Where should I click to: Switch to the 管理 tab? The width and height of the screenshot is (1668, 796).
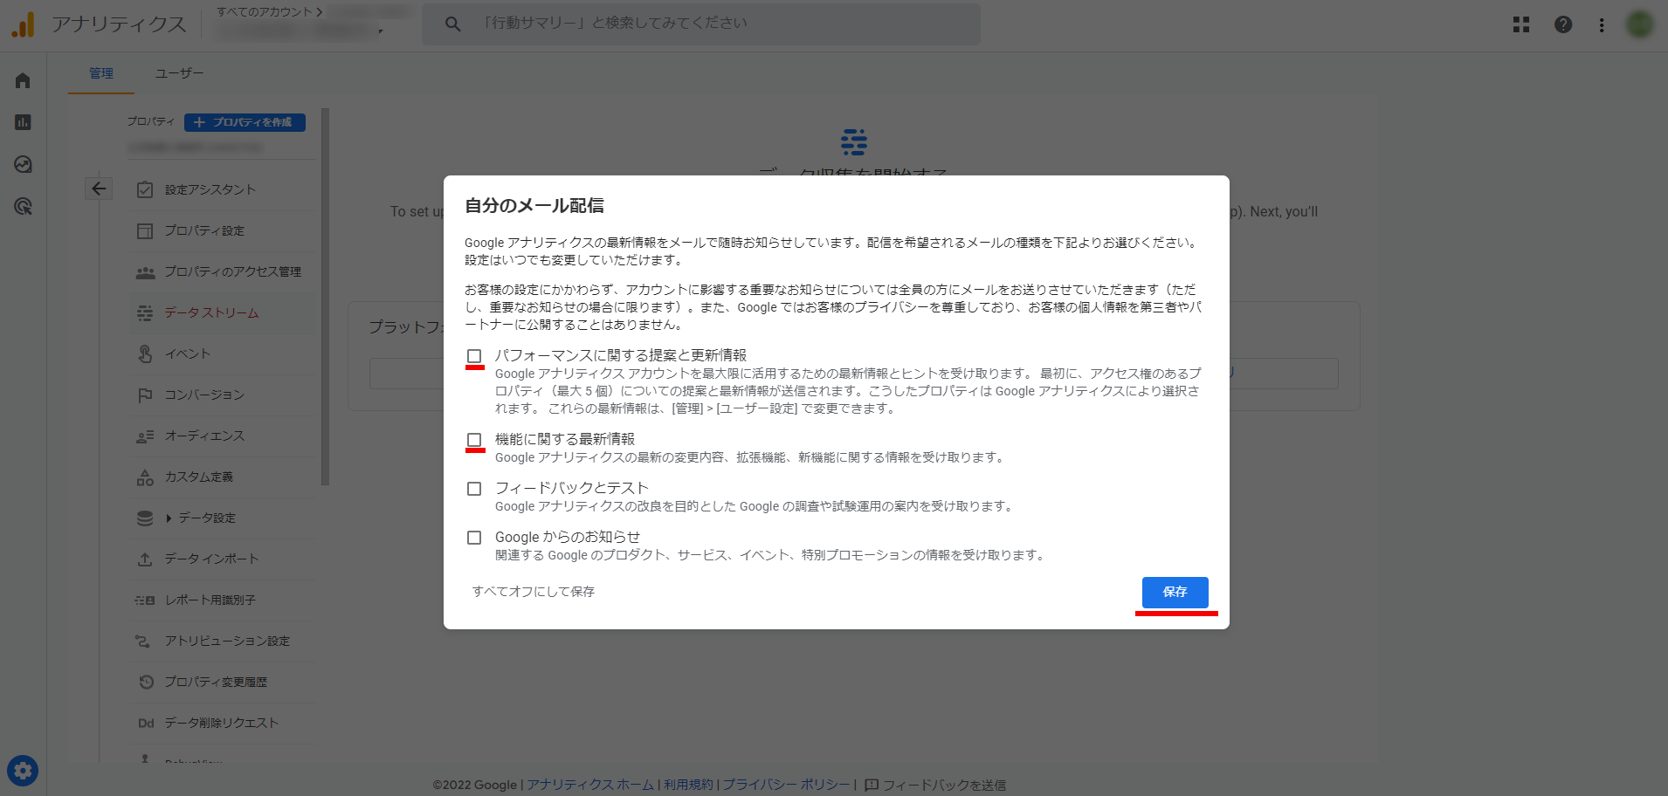pos(101,73)
